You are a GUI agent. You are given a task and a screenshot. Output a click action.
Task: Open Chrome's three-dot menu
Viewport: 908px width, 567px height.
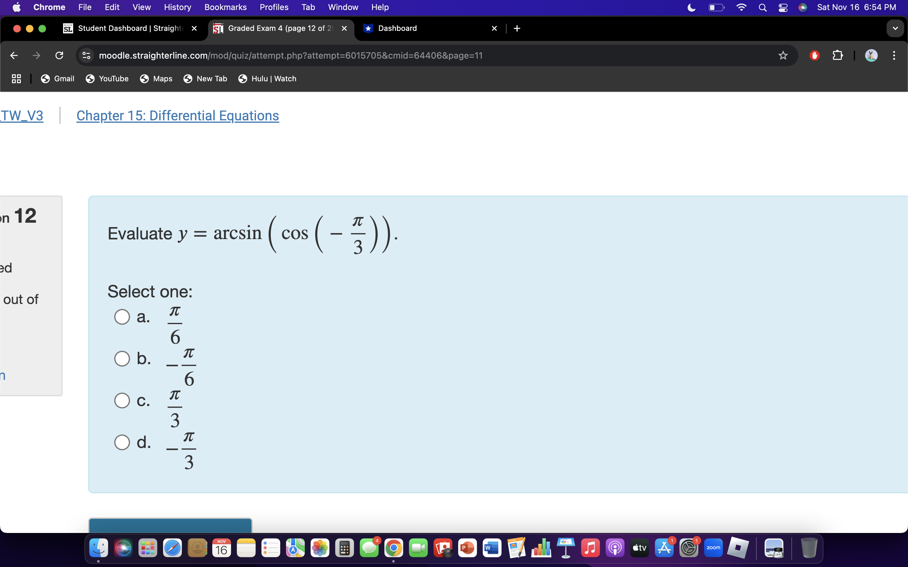[894, 55]
